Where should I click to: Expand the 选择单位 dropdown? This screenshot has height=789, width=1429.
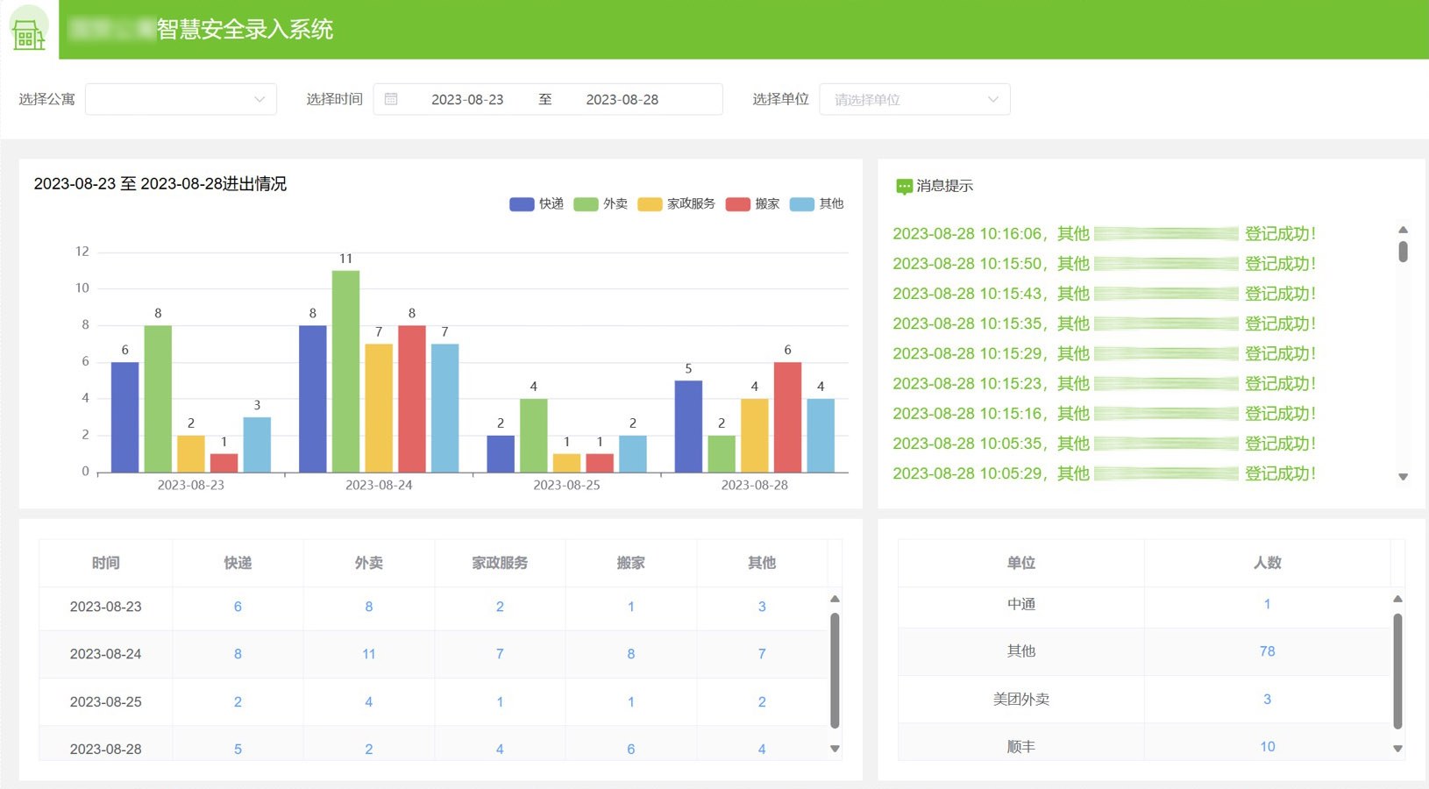(914, 99)
